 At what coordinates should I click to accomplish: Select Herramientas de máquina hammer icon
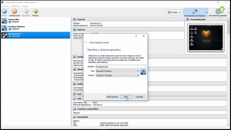(x=195, y=12)
